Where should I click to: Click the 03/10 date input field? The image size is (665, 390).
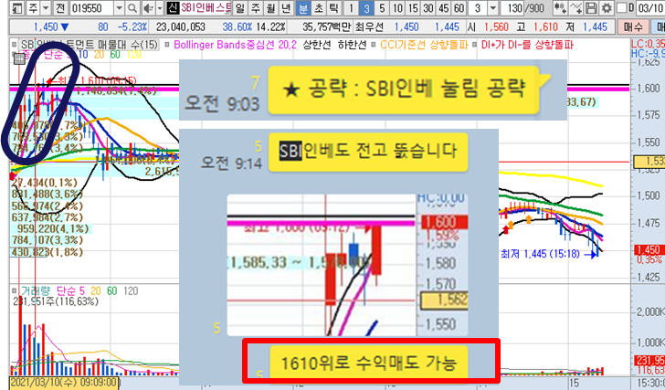(650, 7)
